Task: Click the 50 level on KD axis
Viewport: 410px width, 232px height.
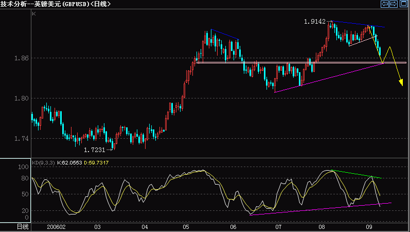Action: pos(25,194)
